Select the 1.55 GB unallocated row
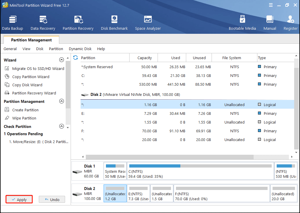Viewport: 300px width, 213px height. point(187,122)
